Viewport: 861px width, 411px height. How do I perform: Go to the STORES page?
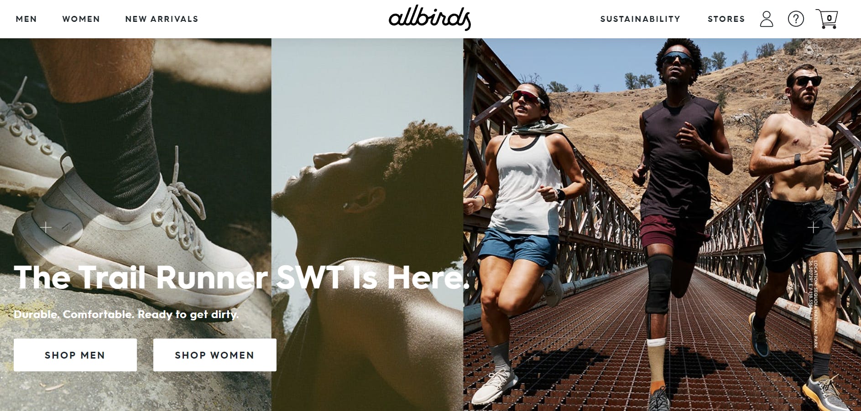point(726,19)
